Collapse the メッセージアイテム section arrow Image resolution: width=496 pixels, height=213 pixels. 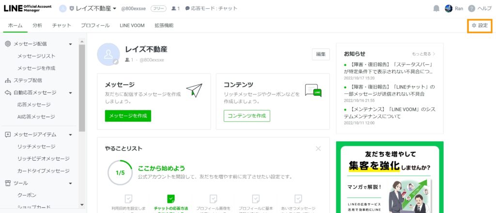[71, 135]
